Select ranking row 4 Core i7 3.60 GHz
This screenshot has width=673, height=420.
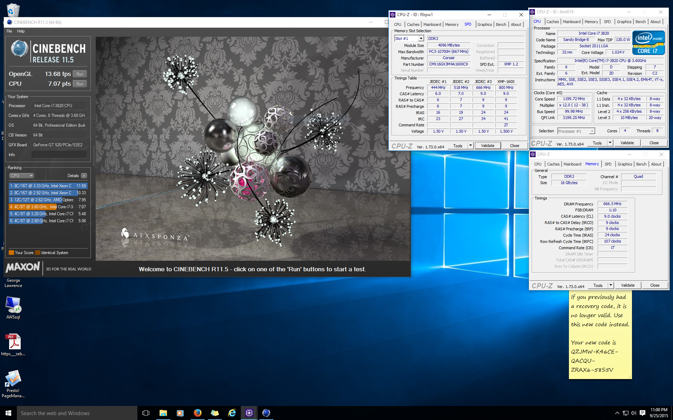[x=48, y=207]
